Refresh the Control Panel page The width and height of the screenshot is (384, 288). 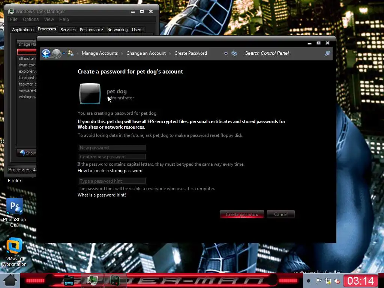pos(234,53)
